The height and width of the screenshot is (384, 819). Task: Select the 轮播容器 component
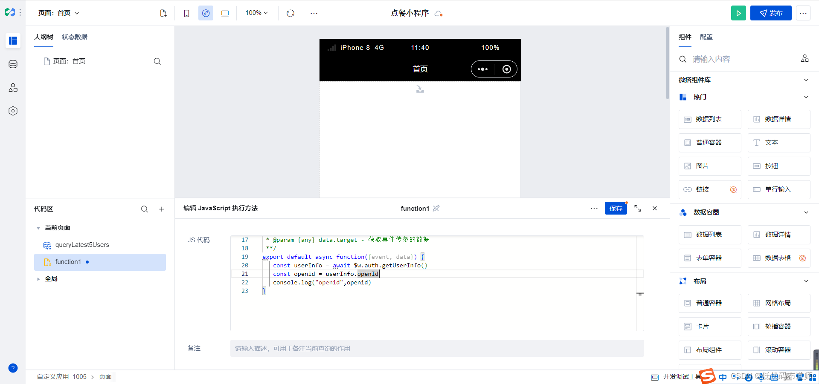click(x=779, y=327)
